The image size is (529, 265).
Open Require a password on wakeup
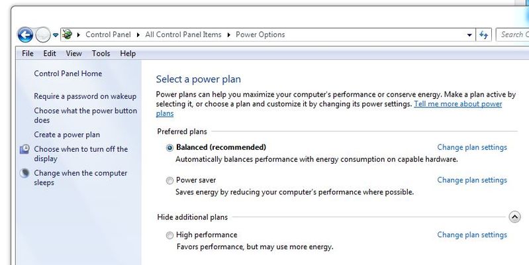click(85, 96)
